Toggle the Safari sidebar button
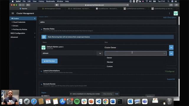Screen dimensions: 189x106 [x=28, y=5]
